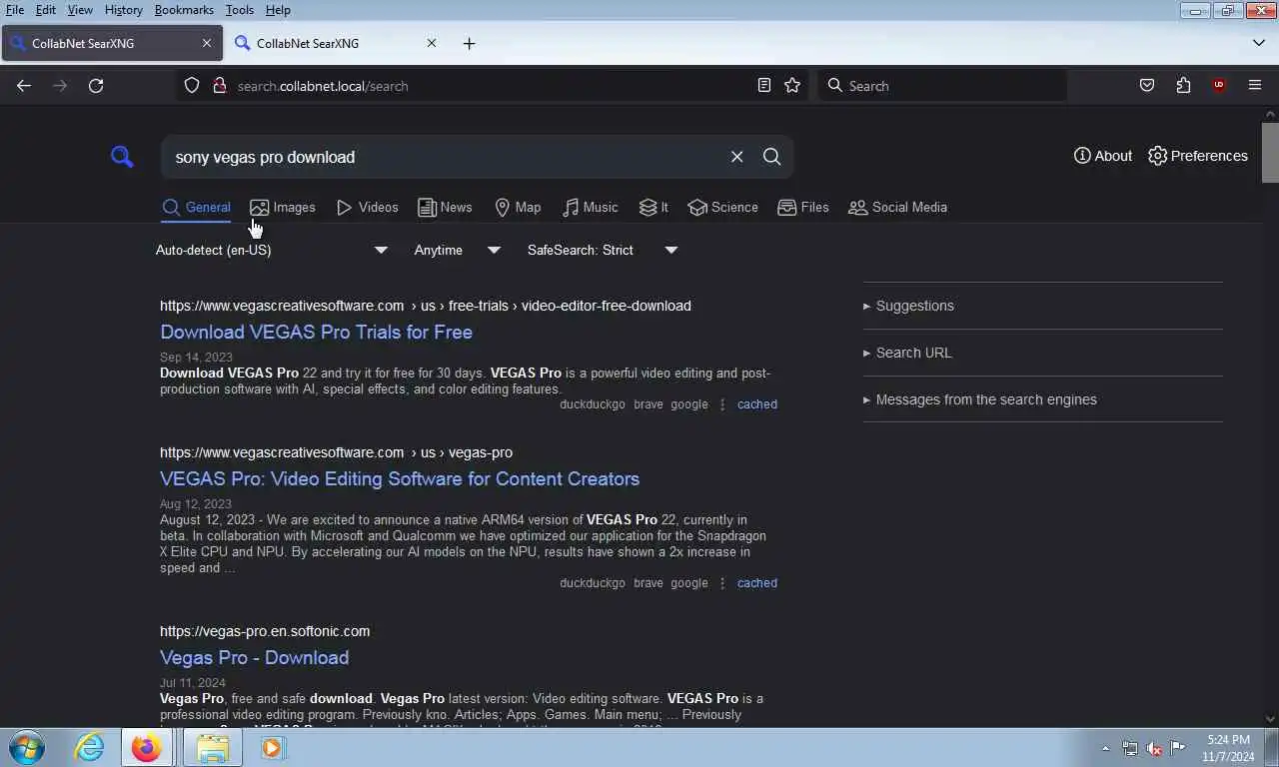This screenshot has width=1279, height=767.
Task: Switch to IT category
Action: (653, 207)
